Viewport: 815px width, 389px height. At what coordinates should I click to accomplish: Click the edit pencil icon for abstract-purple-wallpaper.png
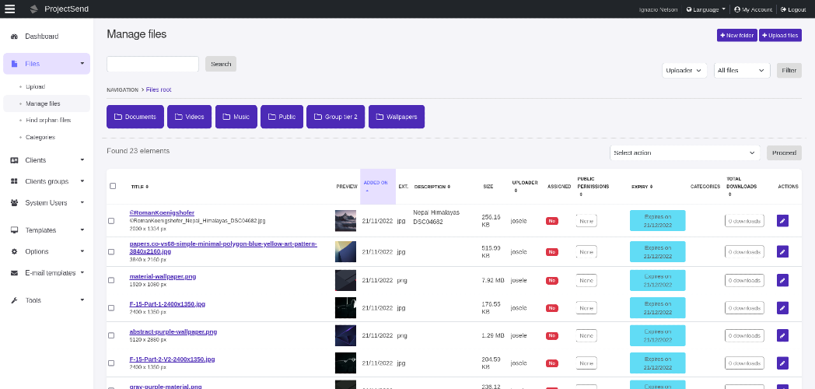(x=782, y=335)
